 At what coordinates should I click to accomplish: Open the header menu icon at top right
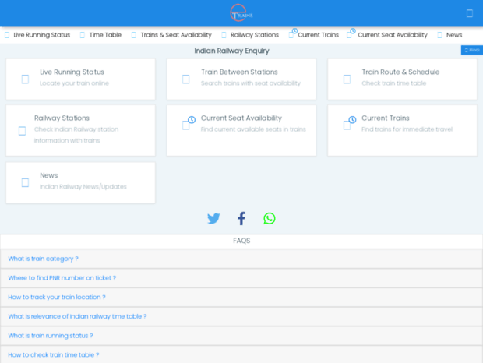[470, 13]
